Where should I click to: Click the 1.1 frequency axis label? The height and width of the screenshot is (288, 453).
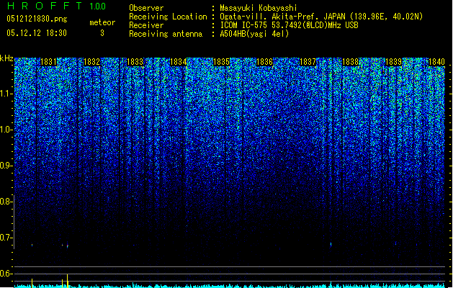pyautogui.click(x=6, y=94)
